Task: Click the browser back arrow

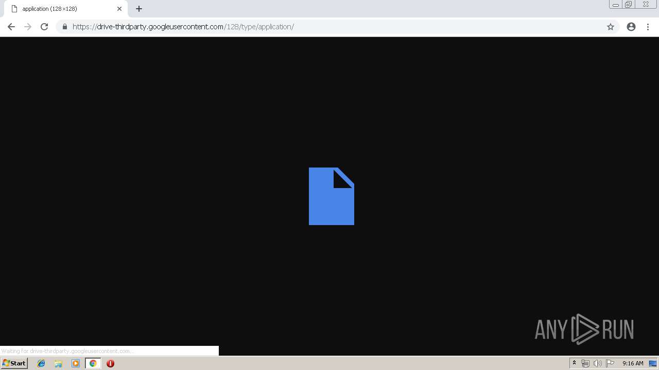Action: pos(11,27)
